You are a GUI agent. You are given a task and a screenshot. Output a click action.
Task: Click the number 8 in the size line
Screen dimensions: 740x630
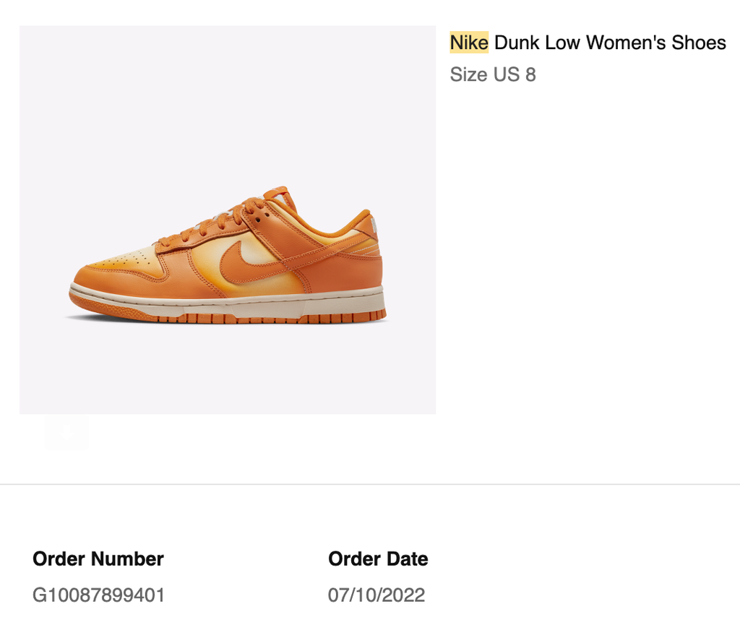[x=530, y=74]
